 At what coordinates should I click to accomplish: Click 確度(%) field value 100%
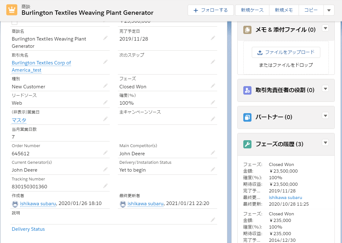pyautogui.click(x=126, y=103)
